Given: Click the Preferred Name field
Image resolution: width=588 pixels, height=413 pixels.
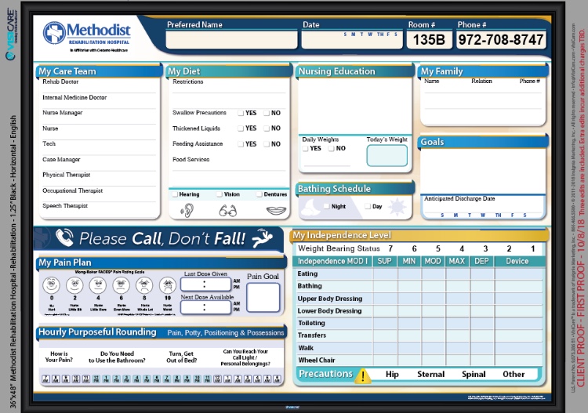Looking at the screenshot, I should pyautogui.click(x=230, y=39).
